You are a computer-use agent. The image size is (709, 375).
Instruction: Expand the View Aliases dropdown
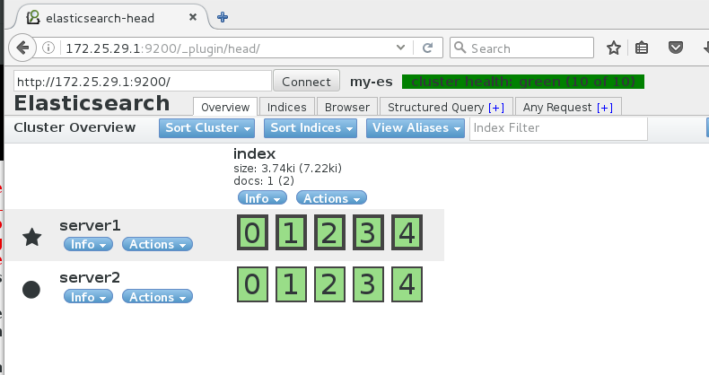tap(416, 128)
